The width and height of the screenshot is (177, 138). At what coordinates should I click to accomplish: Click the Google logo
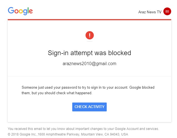(20, 11)
